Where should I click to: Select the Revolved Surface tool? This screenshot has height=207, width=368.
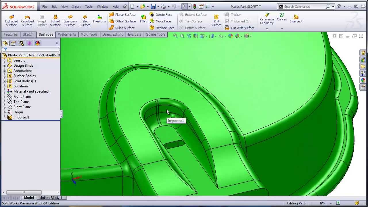27,21
